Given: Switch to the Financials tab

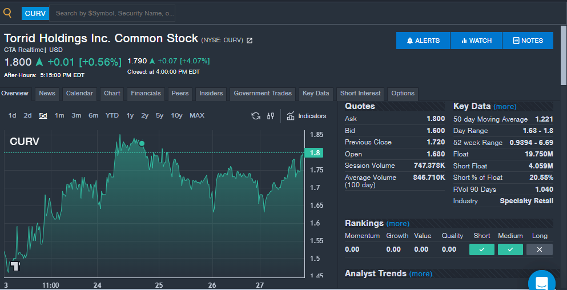Looking at the screenshot, I should point(146,93).
